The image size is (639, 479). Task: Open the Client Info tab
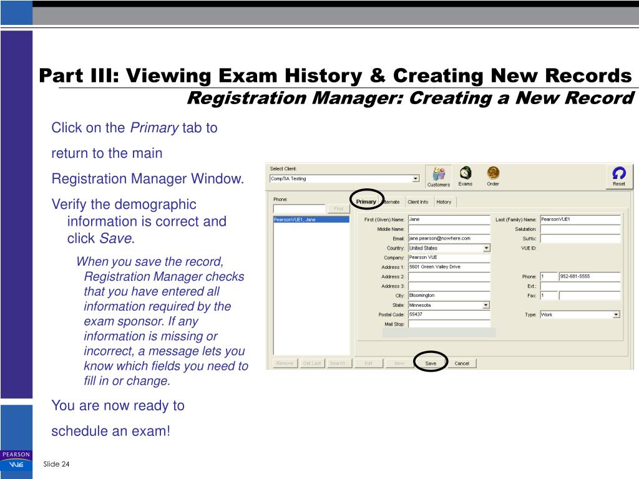tap(417, 201)
